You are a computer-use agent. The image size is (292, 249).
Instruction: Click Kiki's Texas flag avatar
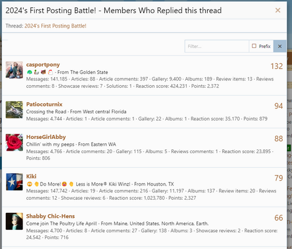[14, 182]
